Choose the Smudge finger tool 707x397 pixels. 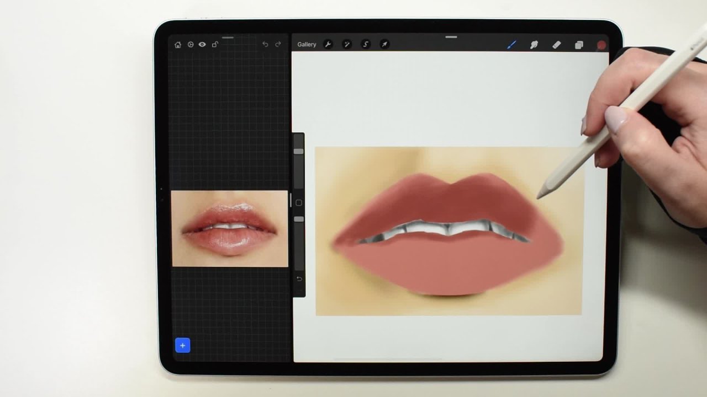pyautogui.click(x=534, y=45)
